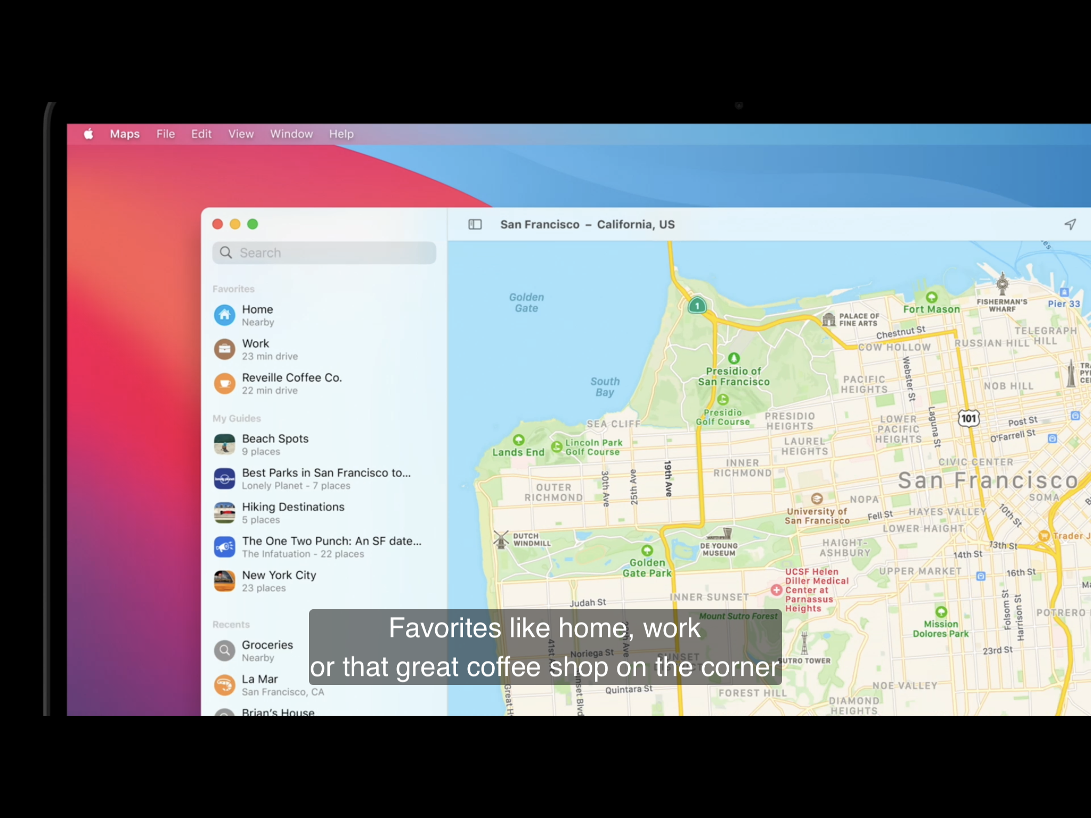Click the de Young Museum landmark icon
The height and width of the screenshot is (818, 1091).
click(x=719, y=534)
